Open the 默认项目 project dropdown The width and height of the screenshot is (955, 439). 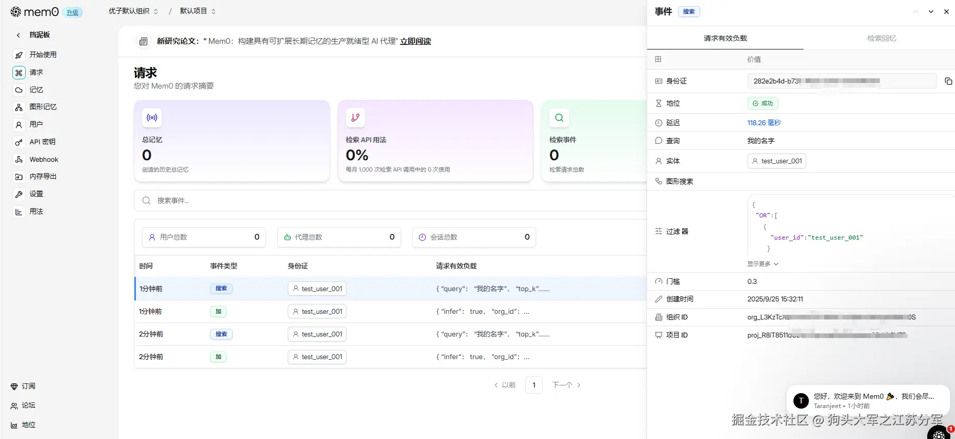[x=197, y=11]
